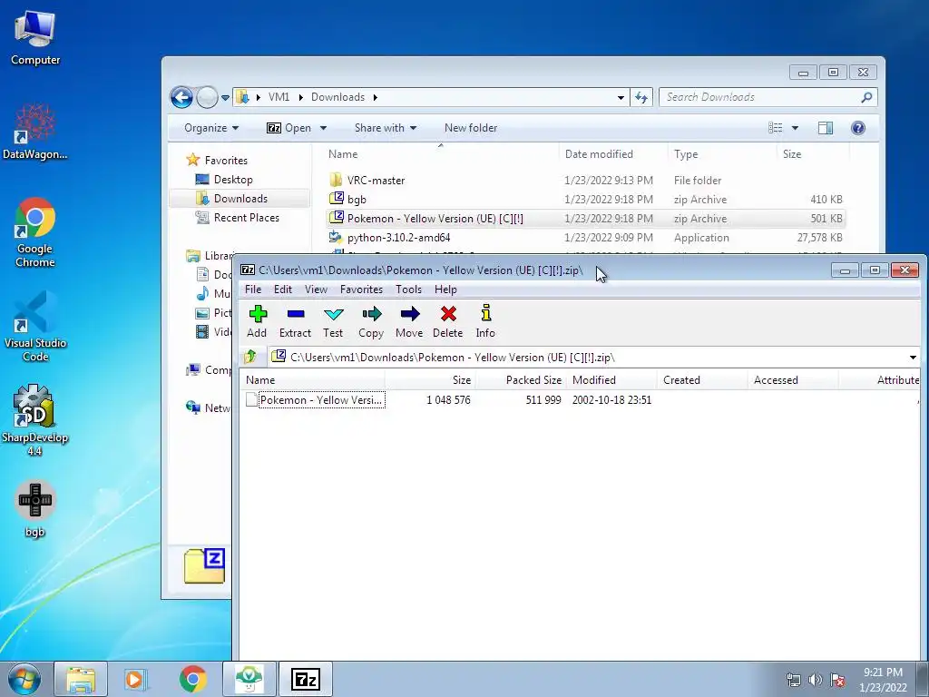929x697 pixels.
Task: Open the 7-Zip Tools menu
Action: [x=409, y=290]
